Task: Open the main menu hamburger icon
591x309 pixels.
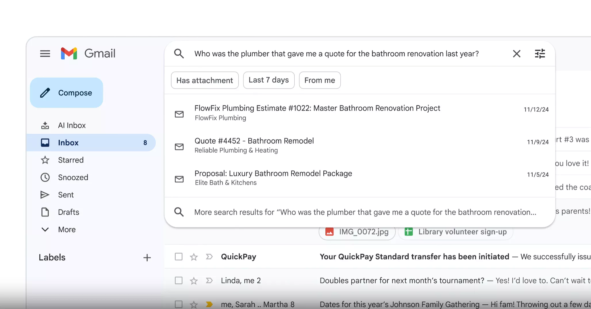Action: (x=45, y=53)
